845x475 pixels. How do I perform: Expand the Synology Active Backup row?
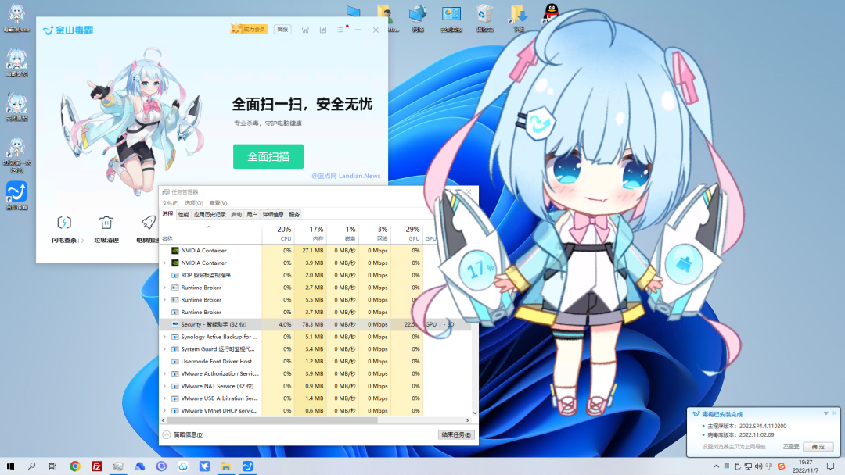tap(164, 337)
